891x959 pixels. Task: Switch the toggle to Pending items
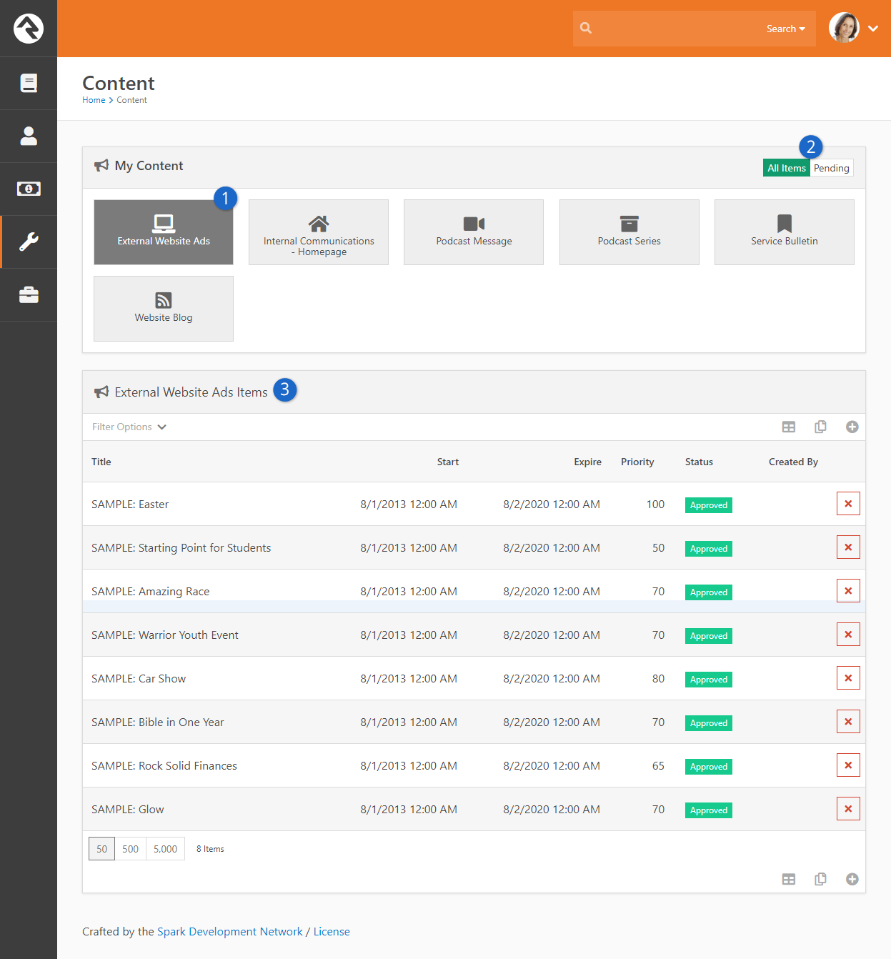[831, 167]
